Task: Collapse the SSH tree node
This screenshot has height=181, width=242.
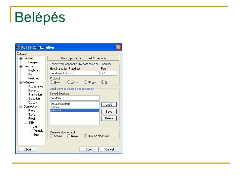Action: [26, 123]
